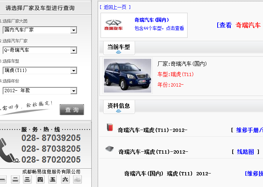263x187 pixels.
Task: Open the [维修技 link in the last row
Action: (254, 174)
